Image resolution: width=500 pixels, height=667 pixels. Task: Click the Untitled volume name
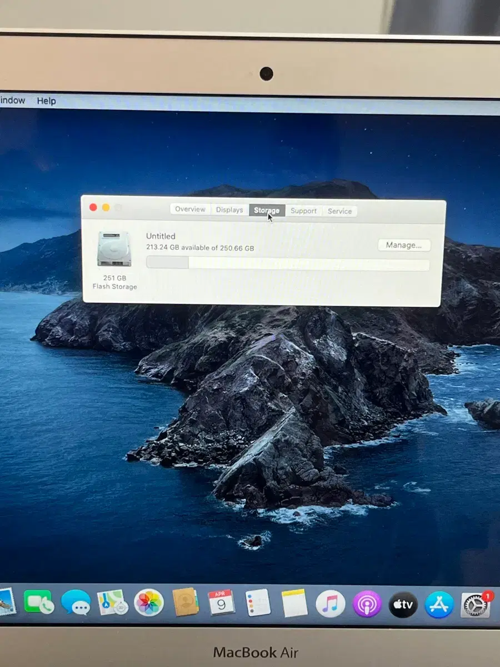[161, 236]
